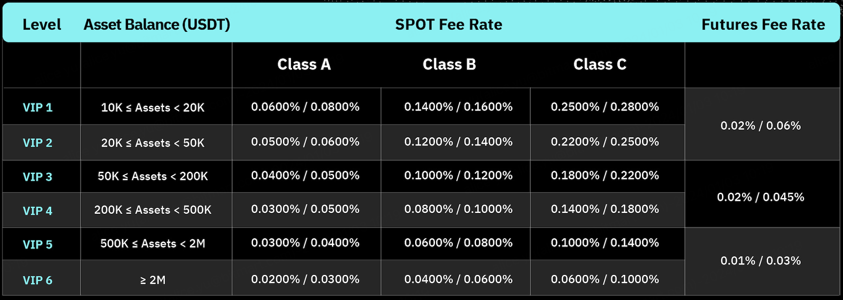Select the 0.02% / 0.045% futures fee cell
Screen dimensions: 843x300
click(761, 197)
